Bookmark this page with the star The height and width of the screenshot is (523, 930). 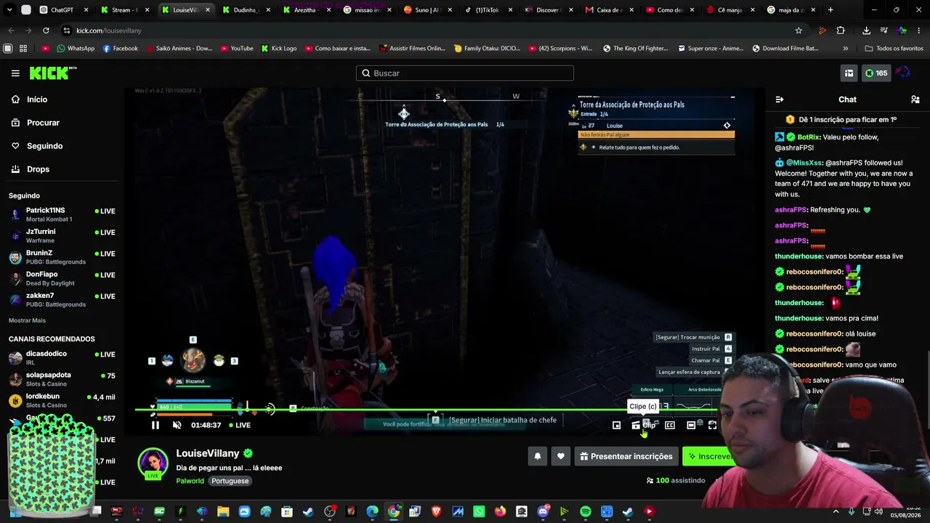(798, 31)
